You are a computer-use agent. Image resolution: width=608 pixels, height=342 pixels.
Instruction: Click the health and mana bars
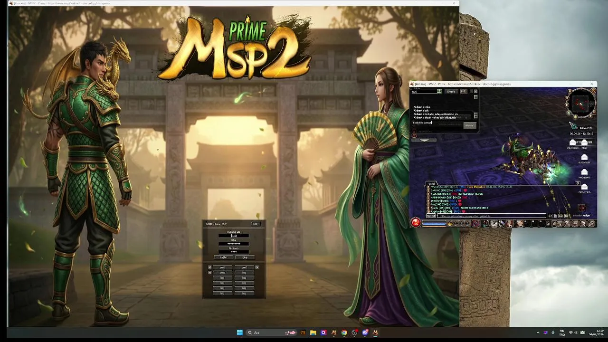(x=434, y=224)
